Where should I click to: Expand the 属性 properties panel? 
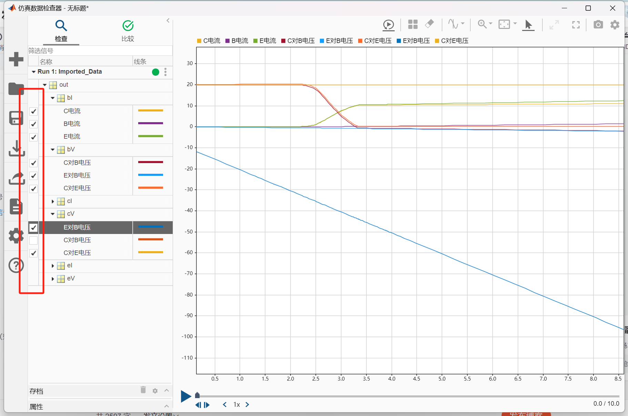pos(166,406)
